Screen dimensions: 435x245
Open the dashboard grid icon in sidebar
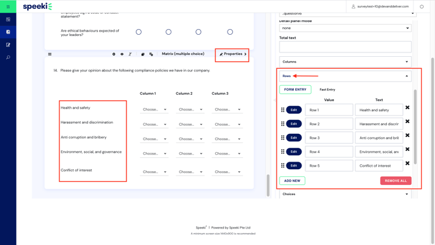click(8, 20)
